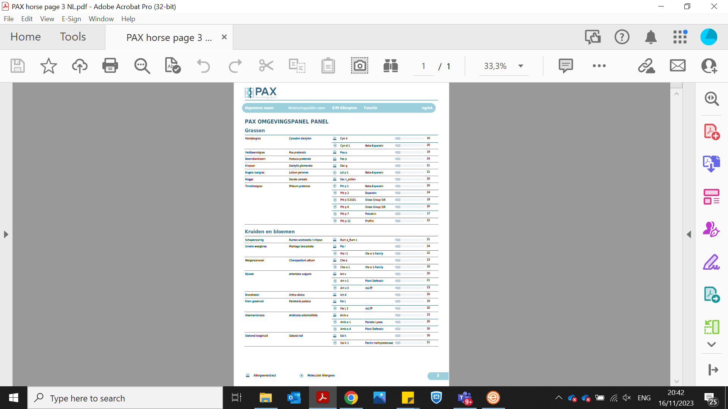This screenshot has width=728, height=409.
Task: Expand the left navigation pane arrow
Action: point(6,234)
